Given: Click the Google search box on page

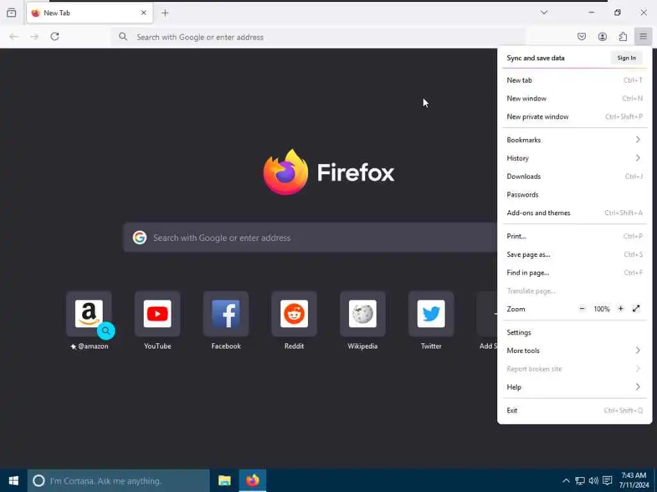Looking at the screenshot, I should tap(310, 238).
